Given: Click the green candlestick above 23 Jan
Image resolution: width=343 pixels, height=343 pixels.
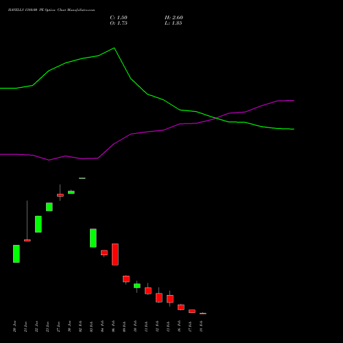Looking at the screenshot, I should (x=49, y=206).
